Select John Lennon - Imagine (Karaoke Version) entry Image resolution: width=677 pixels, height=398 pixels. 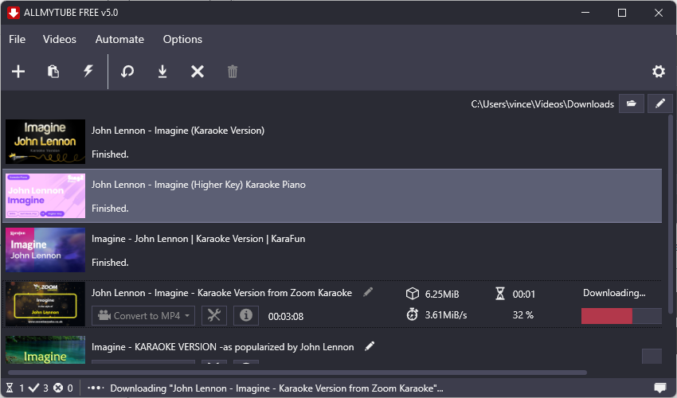178,131
